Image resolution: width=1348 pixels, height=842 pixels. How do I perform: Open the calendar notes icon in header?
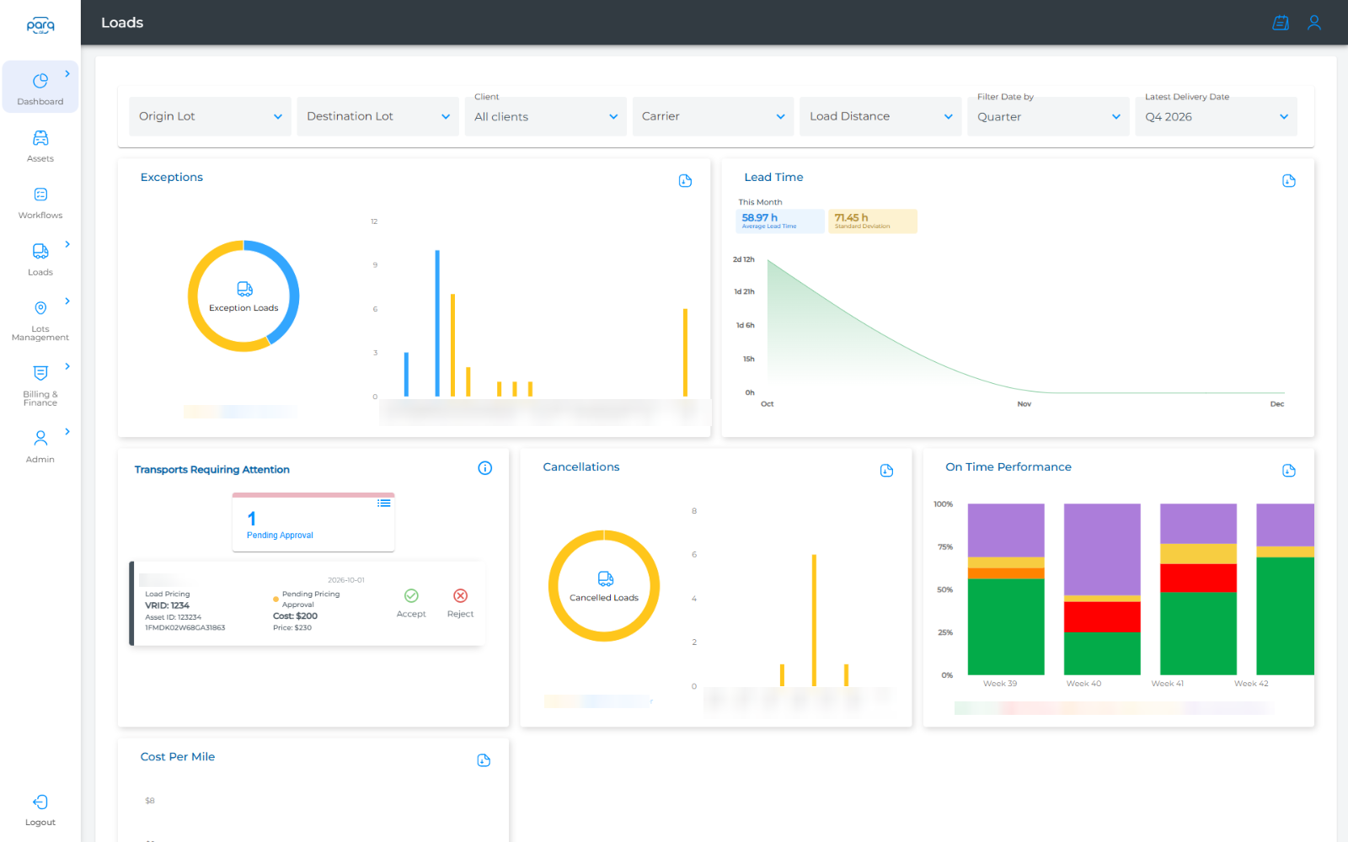click(1281, 23)
